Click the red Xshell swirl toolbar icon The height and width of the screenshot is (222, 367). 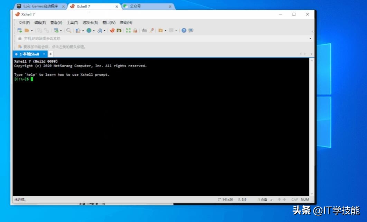(112, 31)
